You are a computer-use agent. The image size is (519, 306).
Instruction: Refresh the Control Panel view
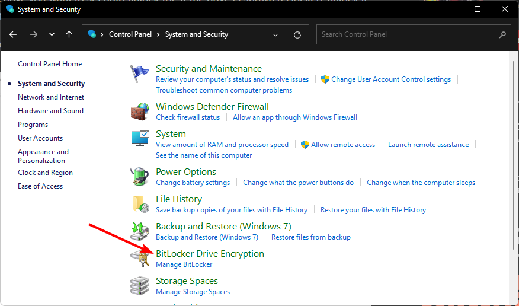pyautogui.click(x=297, y=34)
